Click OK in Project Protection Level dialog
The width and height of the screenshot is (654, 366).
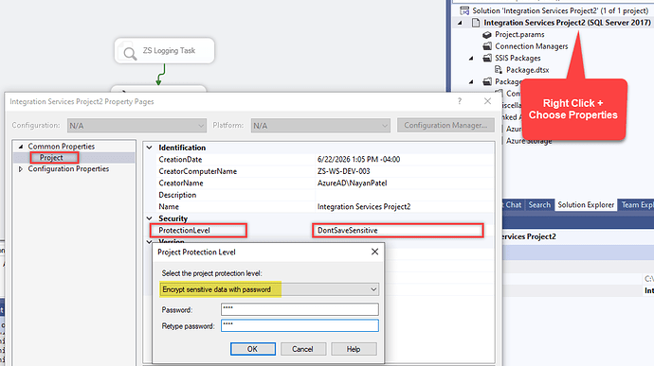coord(253,349)
